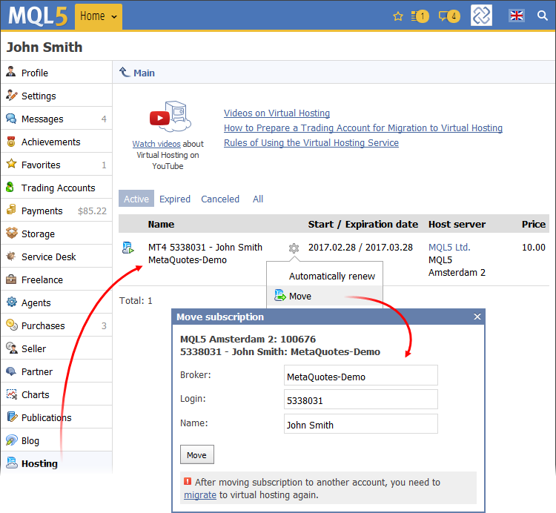Image resolution: width=556 pixels, height=513 pixels.
Task: Go to Achievements section
Action: pyautogui.click(x=56, y=142)
